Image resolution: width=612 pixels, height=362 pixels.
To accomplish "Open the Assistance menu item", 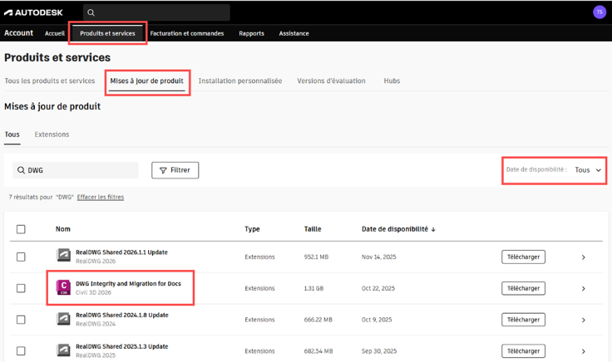I will click(294, 33).
